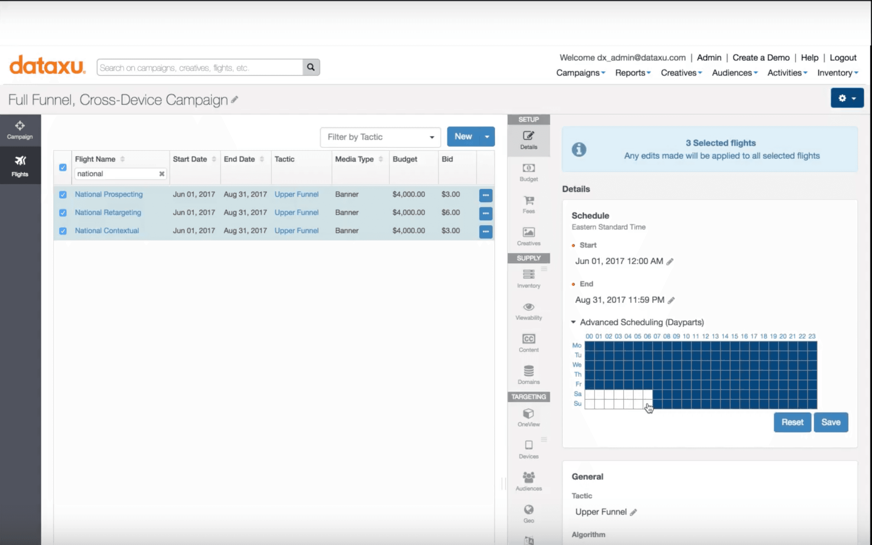Click the search magnifier button
The height and width of the screenshot is (545, 872).
pos(311,68)
